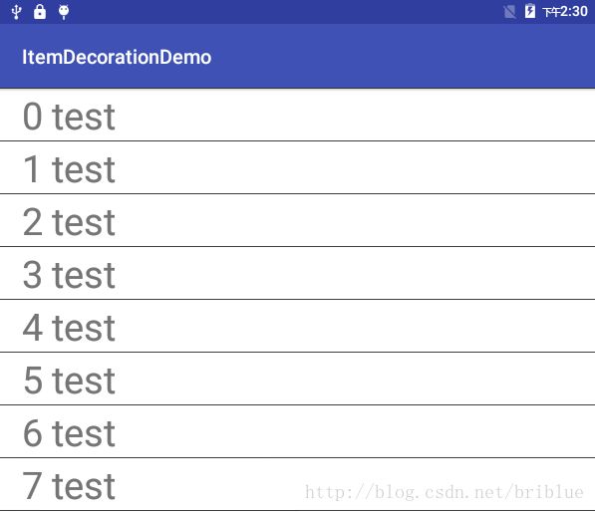Select the '1 test' list item

(297, 167)
